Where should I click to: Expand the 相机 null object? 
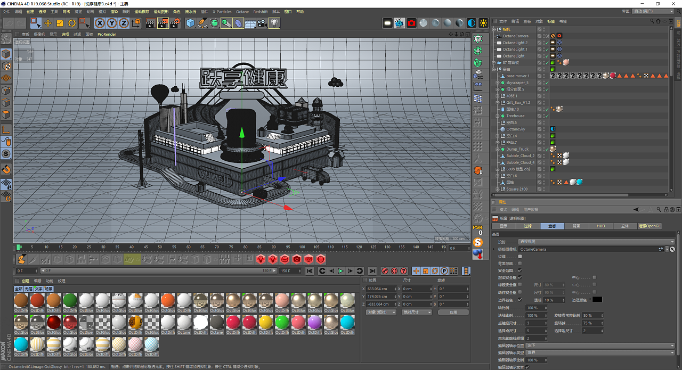(494, 29)
